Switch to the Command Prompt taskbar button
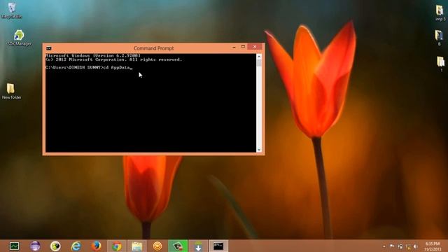The image size is (448, 252). [218, 246]
